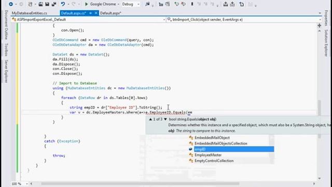The image size is (332, 187).
Task: Open the Server Explorer side panel tab
Action: pos(6,71)
